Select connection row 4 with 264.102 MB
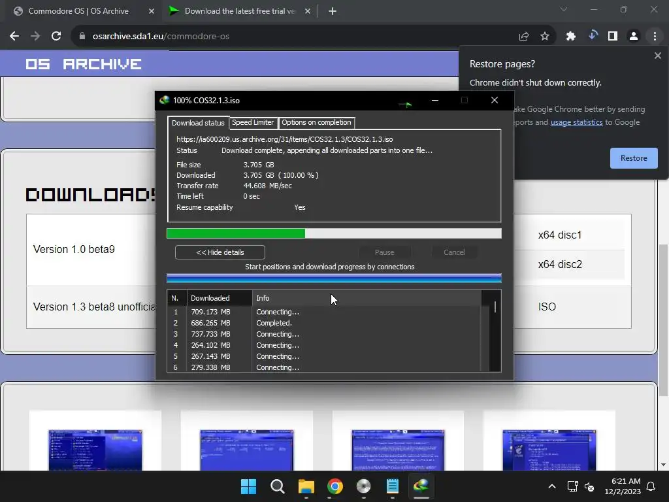This screenshot has height=502, width=669. click(x=324, y=345)
